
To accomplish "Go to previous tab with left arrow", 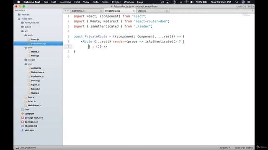I will (65, 11).
